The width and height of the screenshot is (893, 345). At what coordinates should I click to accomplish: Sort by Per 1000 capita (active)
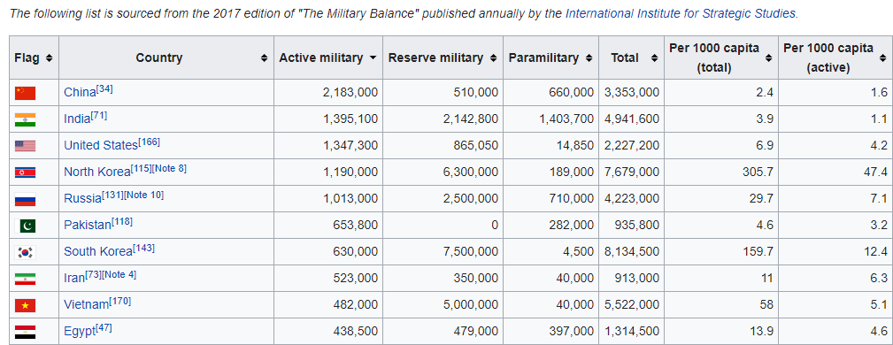point(882,57)
